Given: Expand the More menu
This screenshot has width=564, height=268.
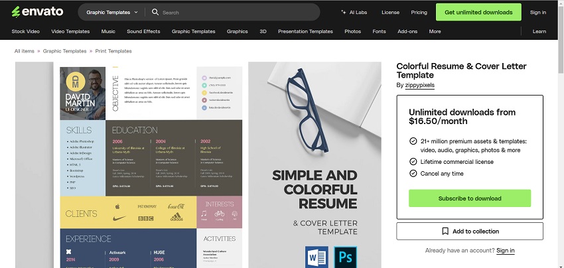Looking at the screenshot, I should click(x=435, y=31).
